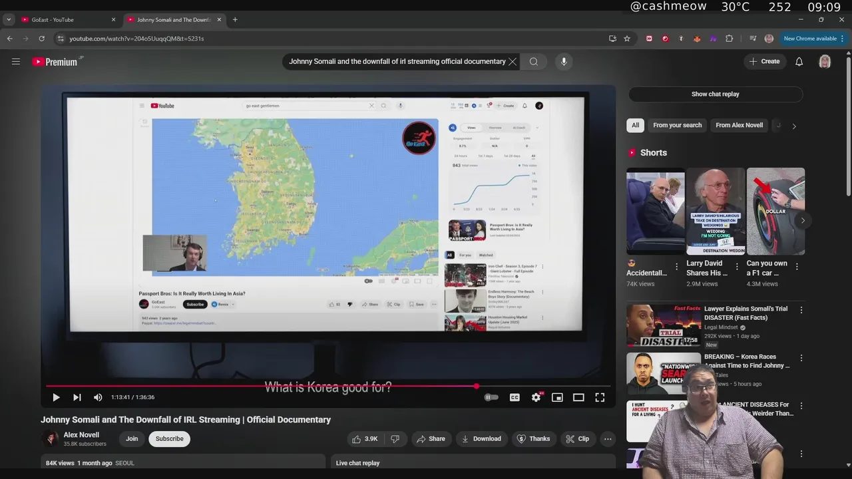Go back in browser history
The height and width of the screenshot is (479, 852).
pos(10,39)
